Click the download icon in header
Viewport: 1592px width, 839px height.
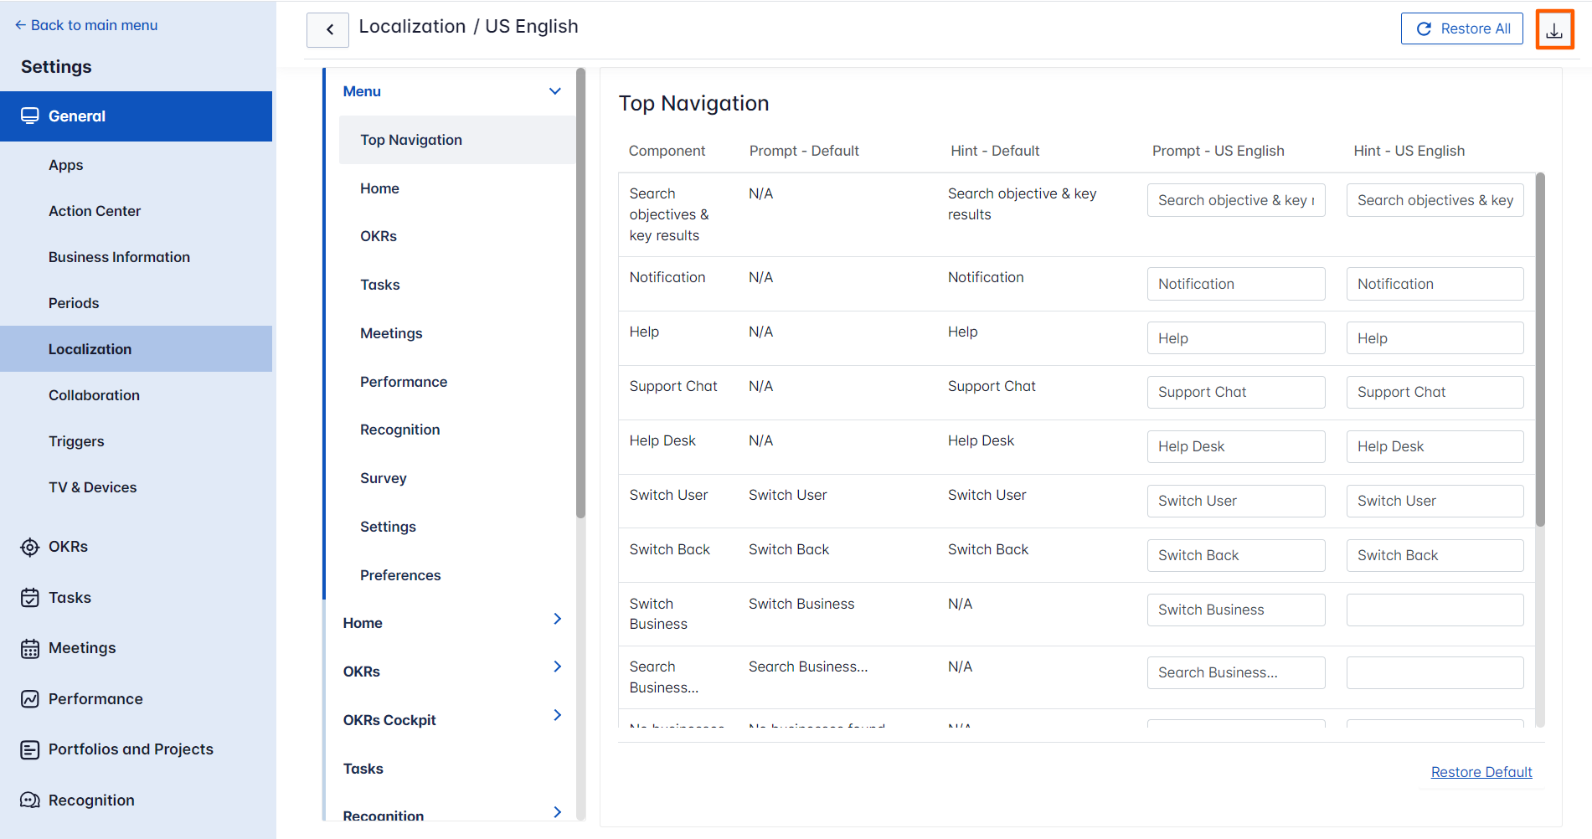point(1554,30)
